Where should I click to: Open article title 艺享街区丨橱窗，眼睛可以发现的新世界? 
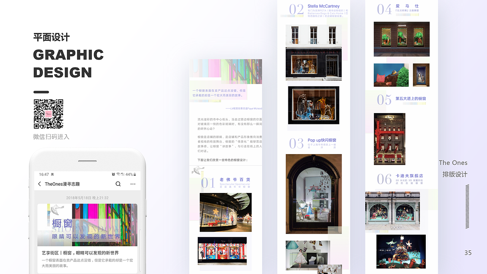[80, 253]
